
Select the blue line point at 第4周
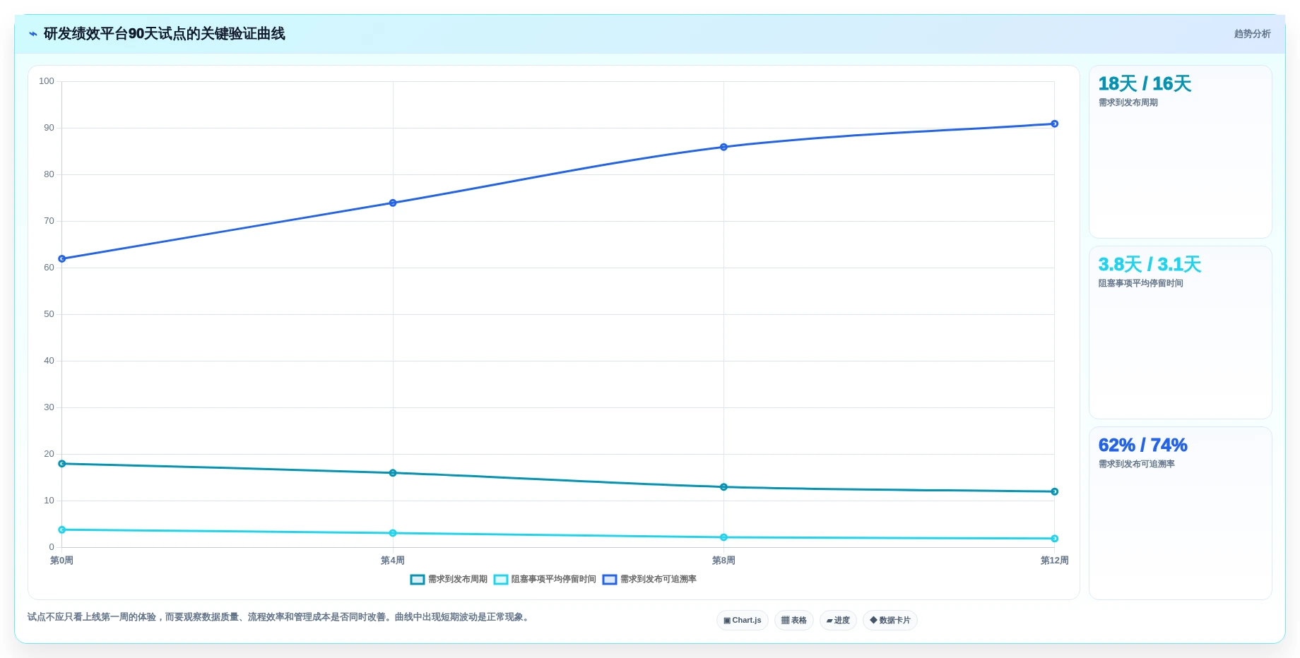[393, 203]
